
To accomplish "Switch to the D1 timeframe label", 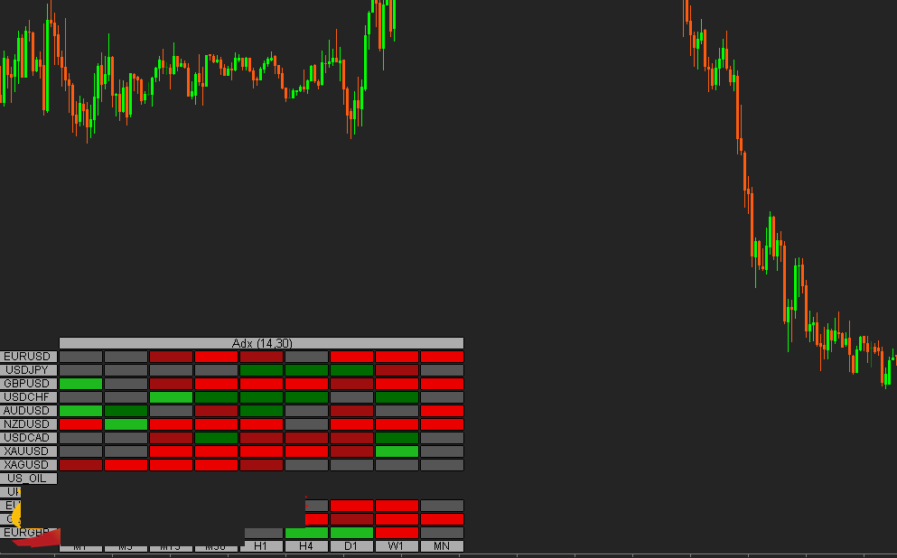I will 351,546.
